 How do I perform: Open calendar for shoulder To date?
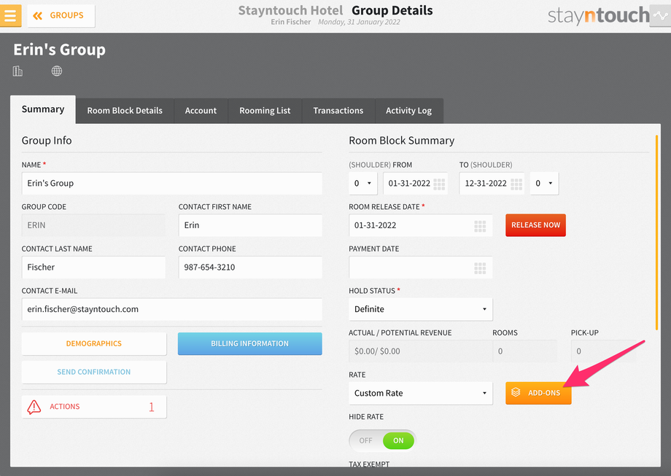click(x=516, y=184)
